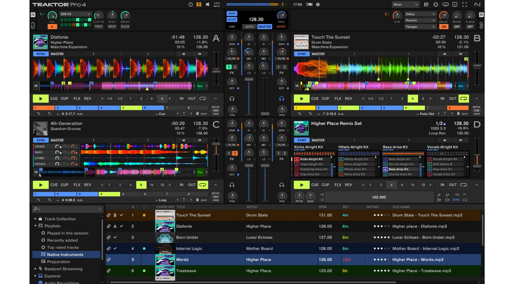514x284 pixels.
Task: Enable SNAP mode in the master panel
Action: click(x=232, y=14)
